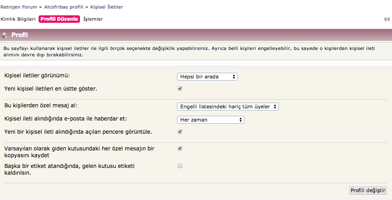Click the double-arrow collapse icon at top right
This screenshot has height=200, width=392.
click(387, 19)
